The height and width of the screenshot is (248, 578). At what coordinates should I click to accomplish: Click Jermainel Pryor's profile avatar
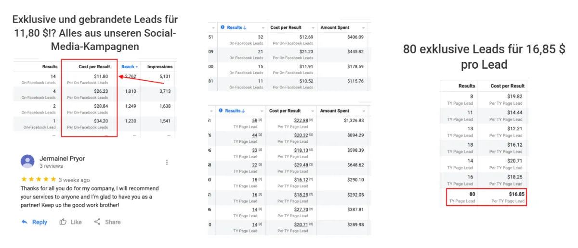tap(27, 161)
